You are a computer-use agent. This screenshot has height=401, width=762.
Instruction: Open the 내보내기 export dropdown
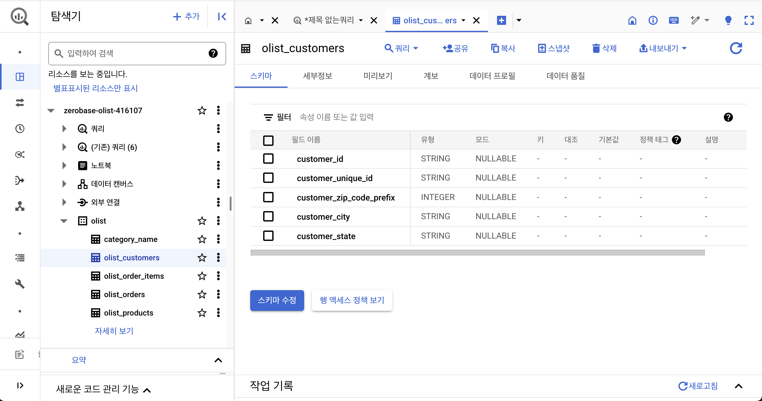(663, 48)
